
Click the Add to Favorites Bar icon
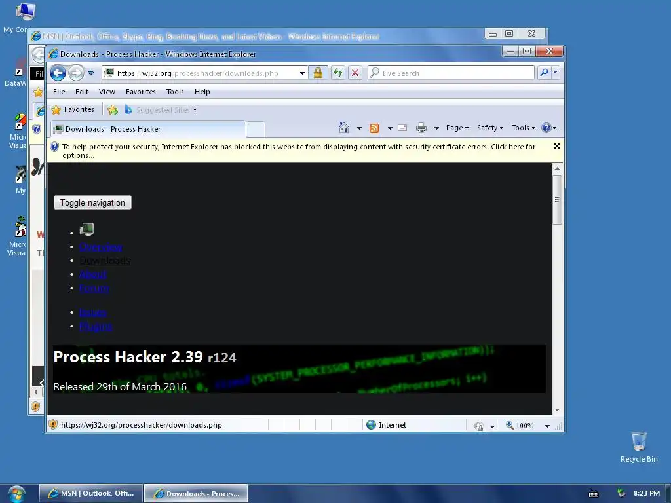coord(113,110)
